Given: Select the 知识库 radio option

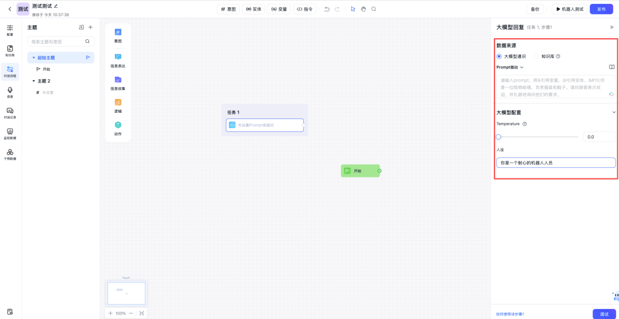Looking at the screenshot, I should pyautogui.click(x=536, y=56).
